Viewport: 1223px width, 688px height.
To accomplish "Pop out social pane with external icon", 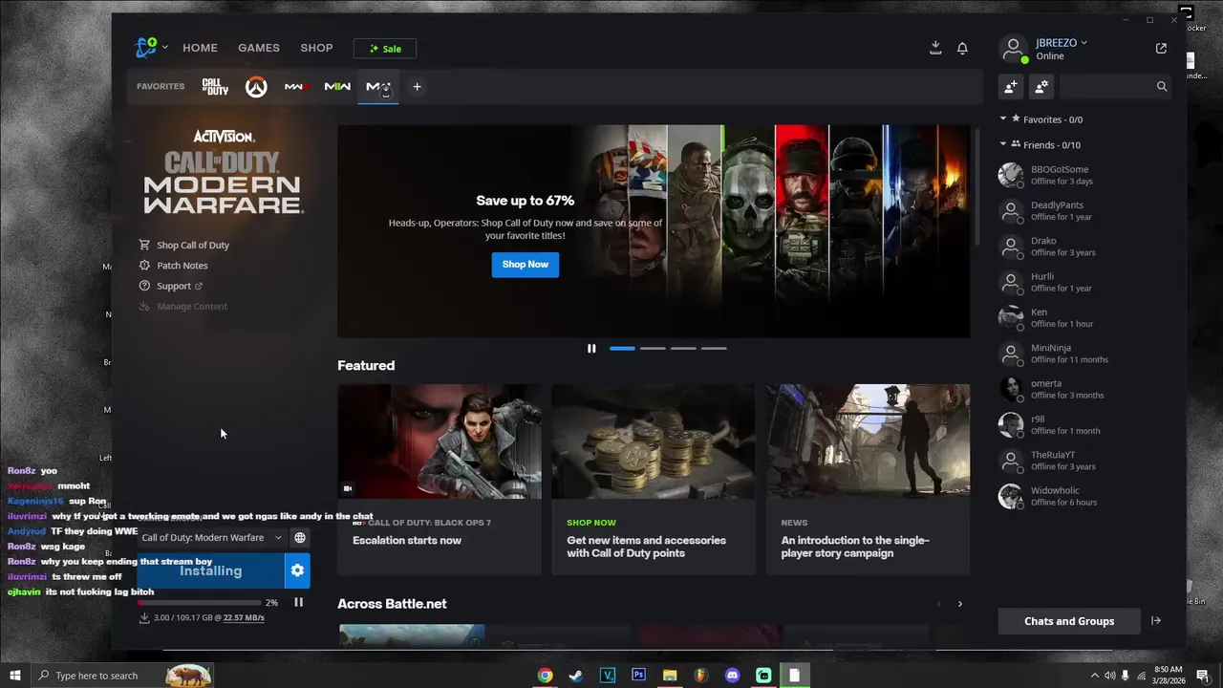I will pos(1161,48).
